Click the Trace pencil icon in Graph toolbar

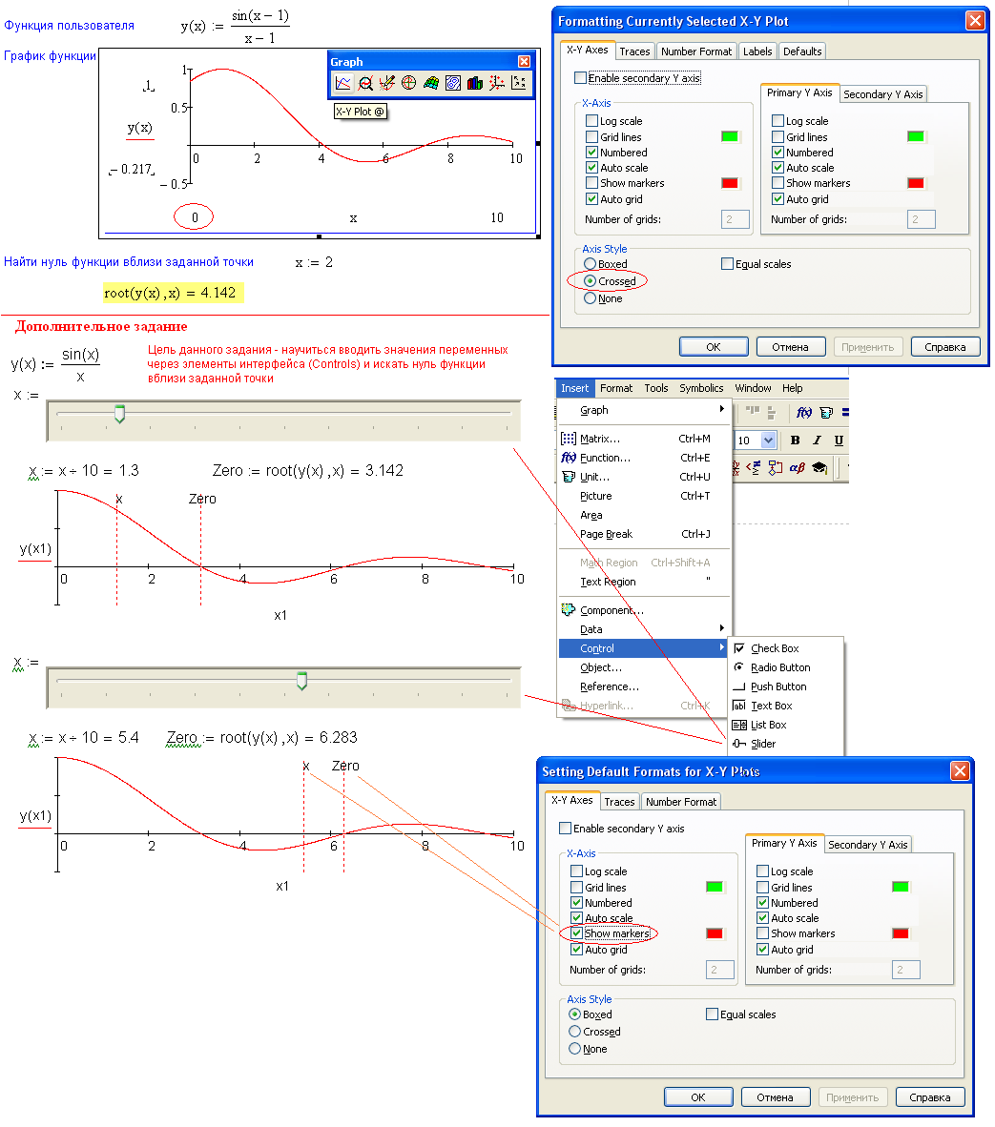[386, 83]
